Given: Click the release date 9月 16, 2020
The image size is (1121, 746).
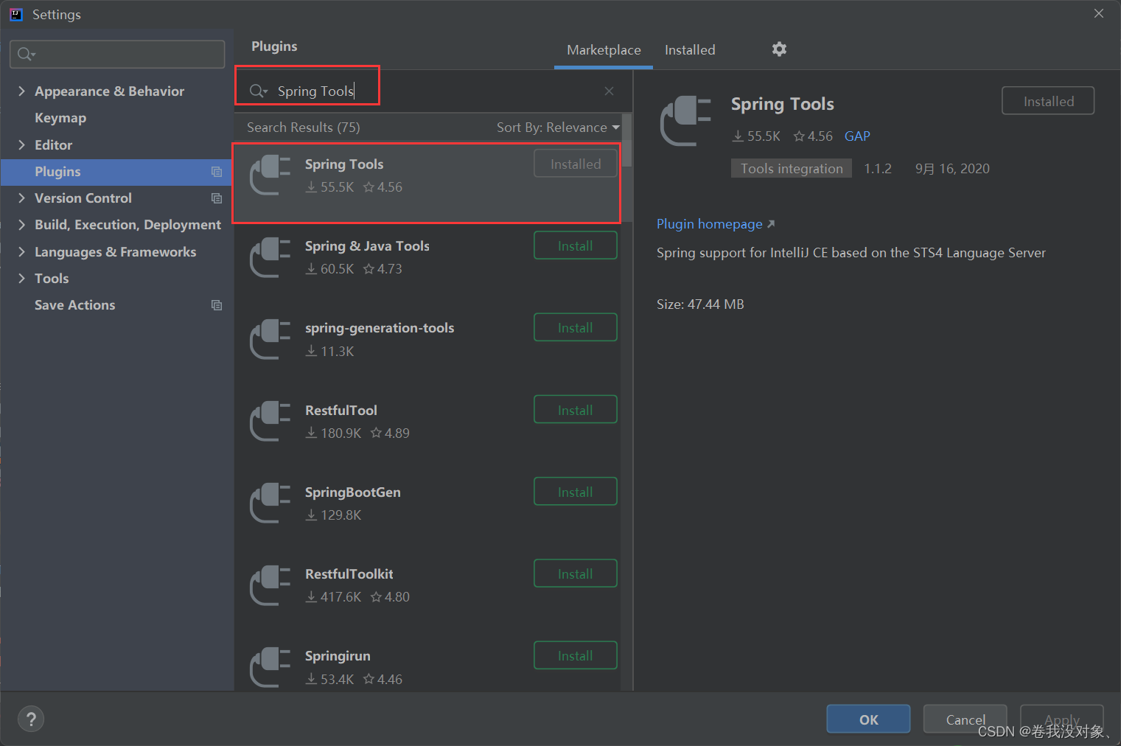Looking at the screenshot, I should [x=952, y=169].
